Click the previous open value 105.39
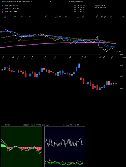 pos(82,5)
